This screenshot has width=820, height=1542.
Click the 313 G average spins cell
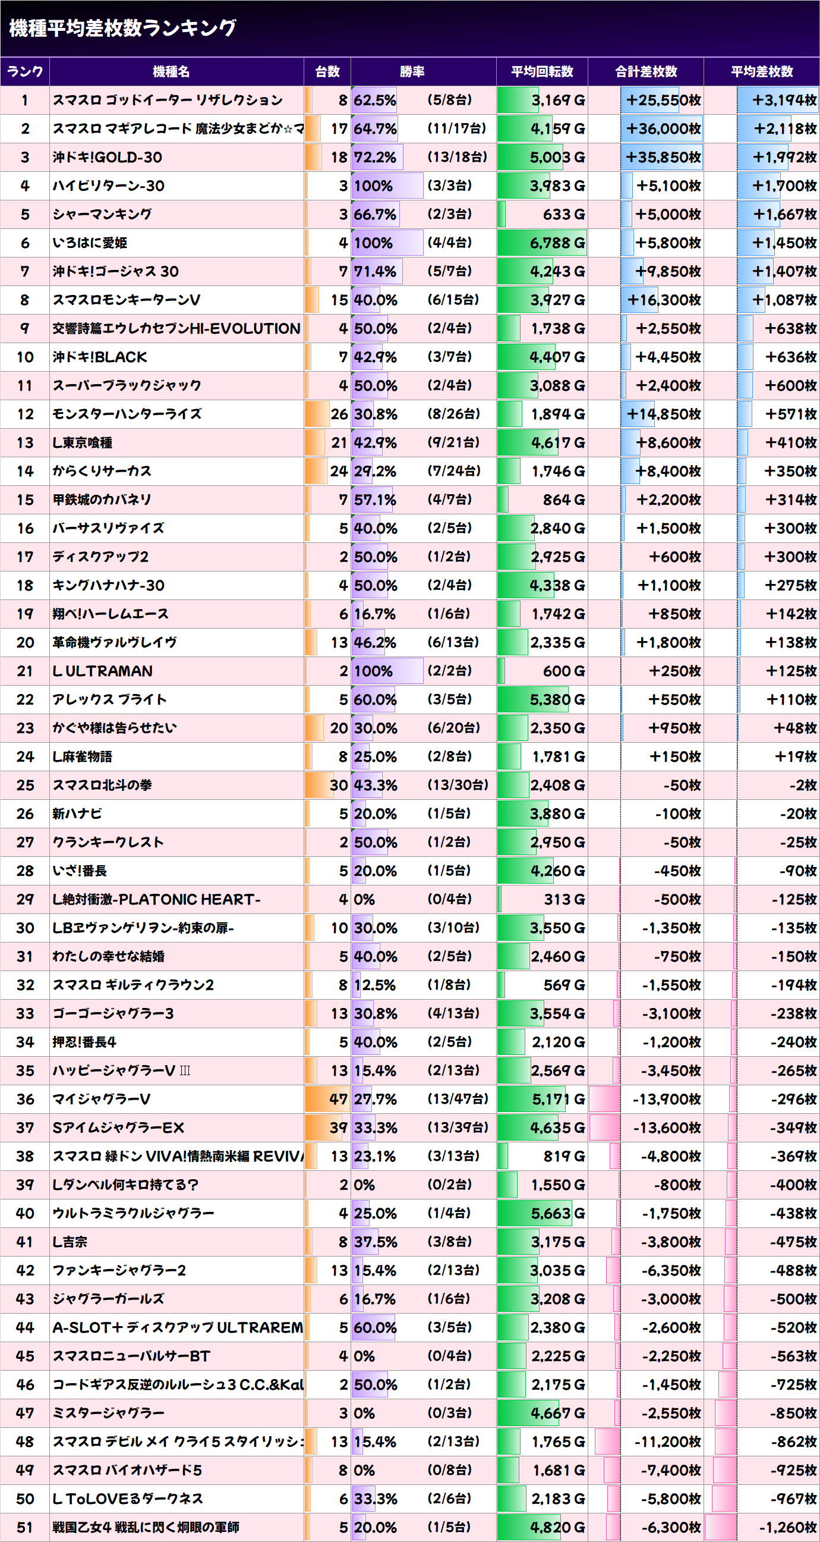point(542,899)
